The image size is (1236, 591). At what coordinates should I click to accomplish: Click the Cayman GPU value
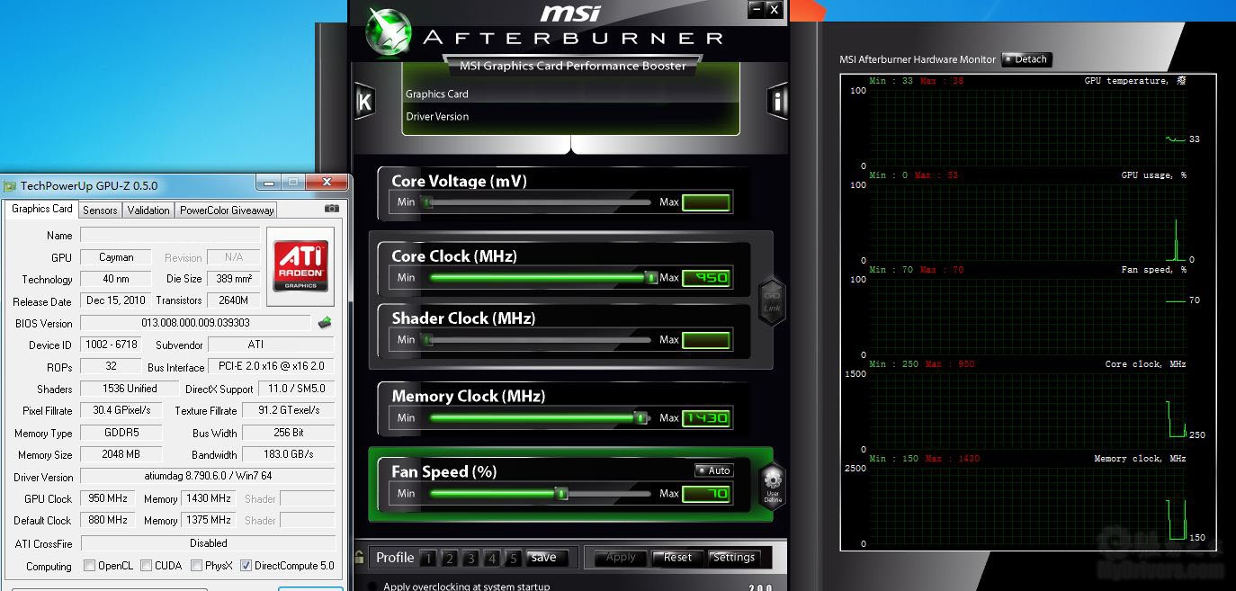[116, 257]
